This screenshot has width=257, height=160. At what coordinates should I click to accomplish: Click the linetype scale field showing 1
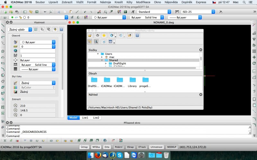coord(38,55)
